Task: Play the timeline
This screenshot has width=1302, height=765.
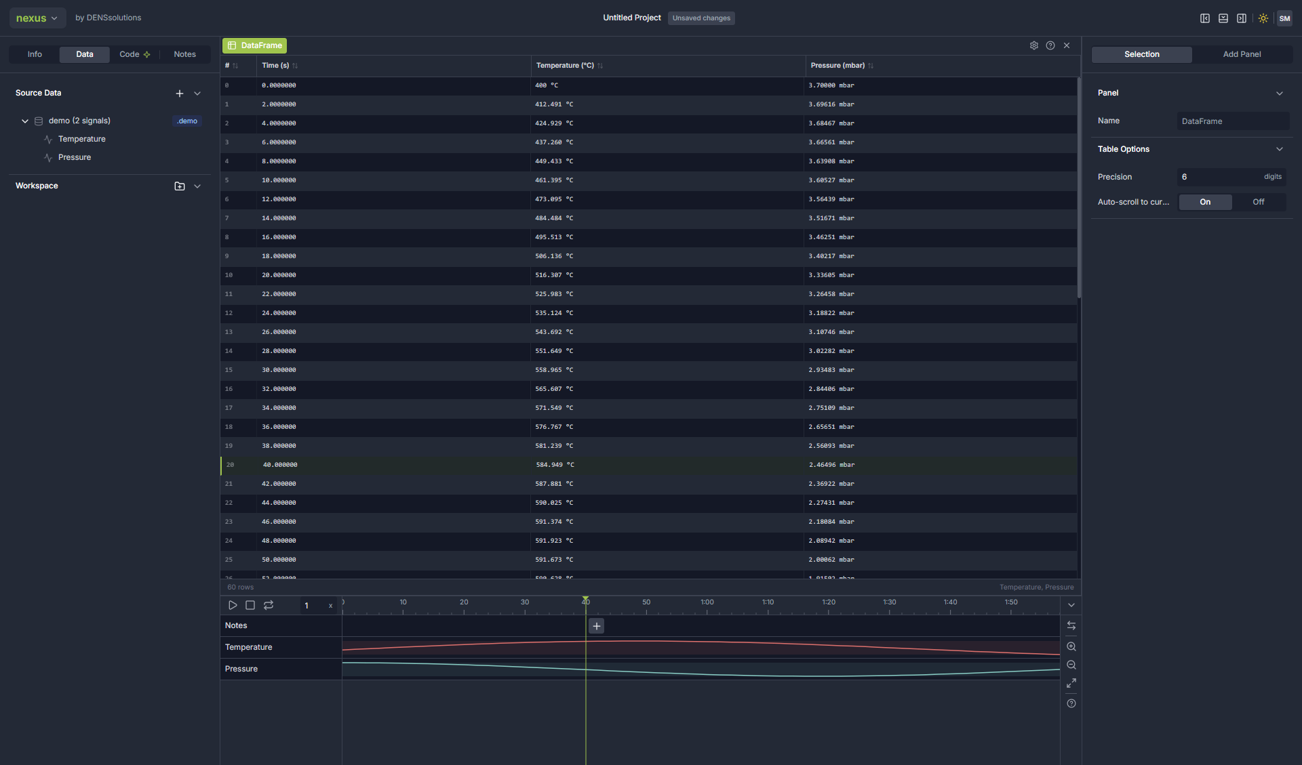Action: point(233,605)
